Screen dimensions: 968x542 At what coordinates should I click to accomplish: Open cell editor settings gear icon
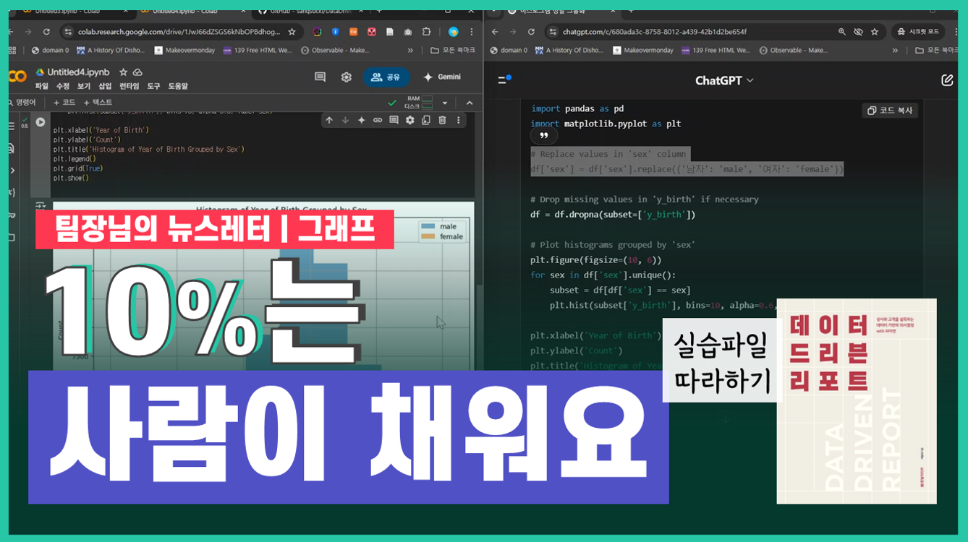click(x=410, y=121)
